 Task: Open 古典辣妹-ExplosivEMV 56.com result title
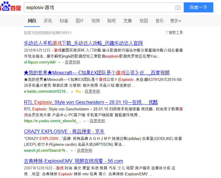73,161
